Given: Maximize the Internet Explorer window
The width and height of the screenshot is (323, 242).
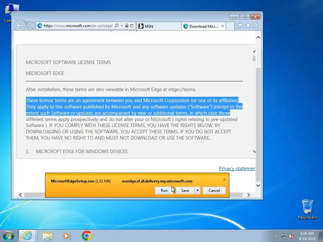Looking at the screenshot, I should 245,17.
